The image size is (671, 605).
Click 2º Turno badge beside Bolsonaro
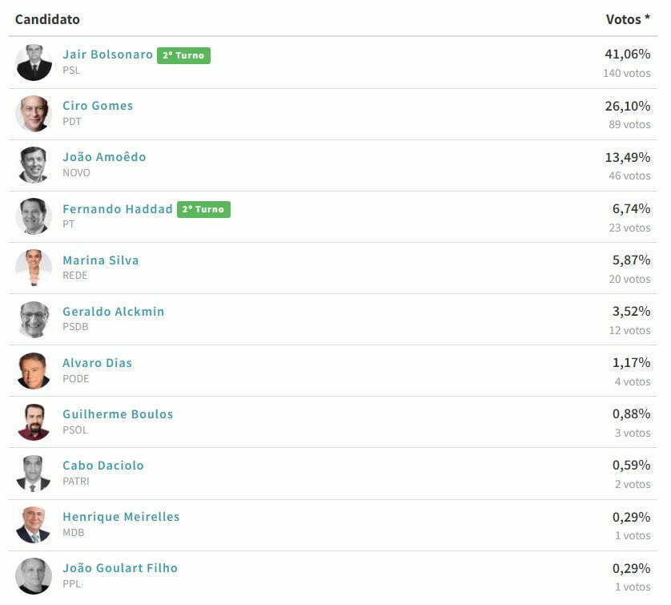183,55
